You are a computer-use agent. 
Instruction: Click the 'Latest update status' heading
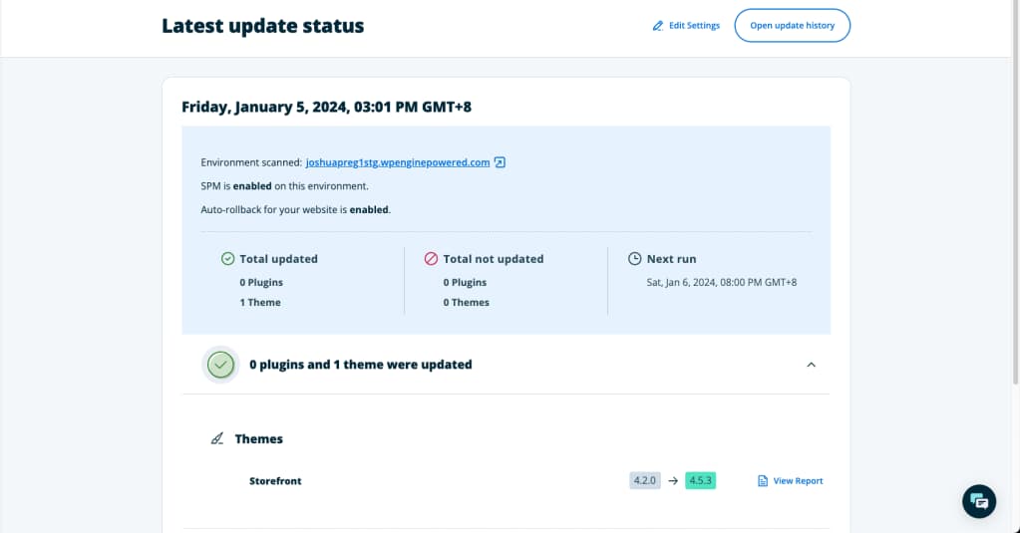pyautogui.click(x=263, y=25)
